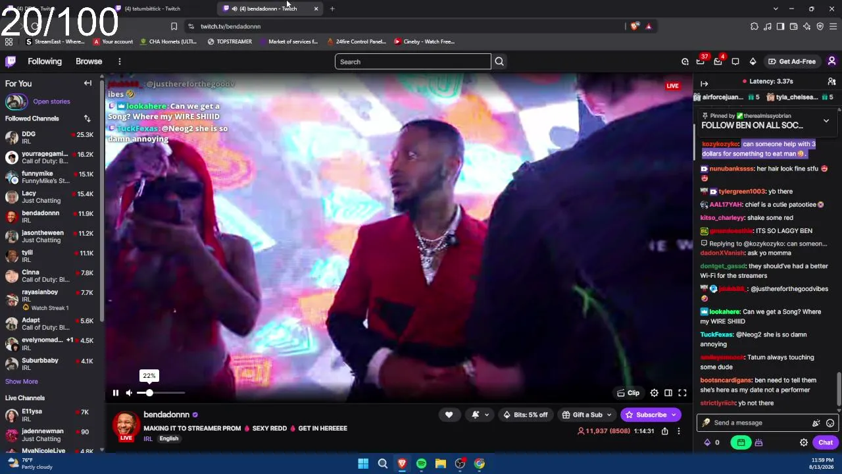This screenshot has width=842, height=474.
Task: Click the green channel points reward button
Action: pos(741,443)
